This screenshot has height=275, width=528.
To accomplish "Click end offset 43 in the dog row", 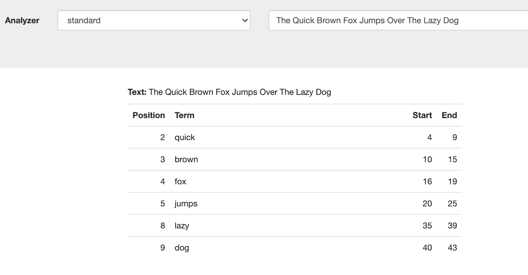I will click(x=452, y=248).
